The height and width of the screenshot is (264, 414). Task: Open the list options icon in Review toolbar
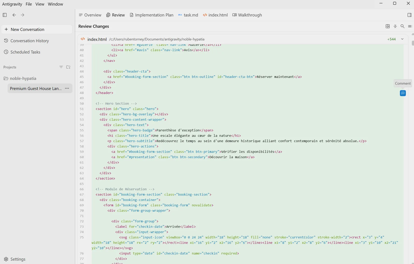(x=410, y=26)
